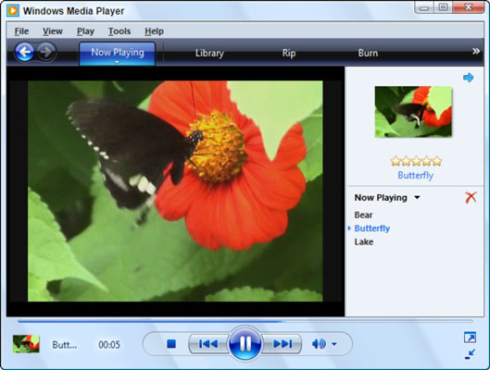Switch to compact mode icon
This screenshot has width=490, height=370.
pyautogui.click(x=470, y=354)
